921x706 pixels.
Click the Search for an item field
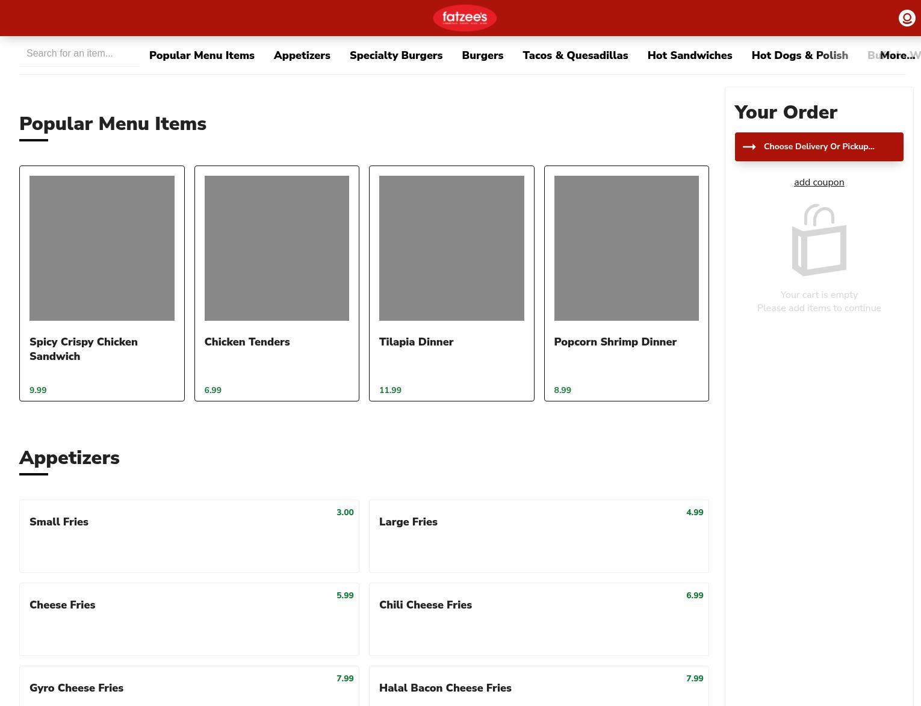pos(79,54)
